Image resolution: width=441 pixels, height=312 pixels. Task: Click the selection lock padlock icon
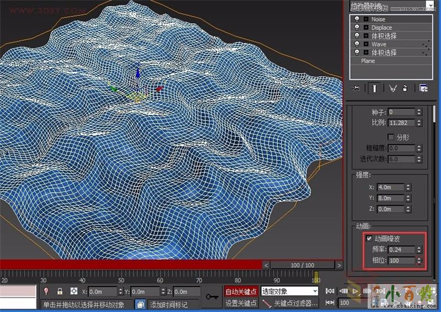coord(60,291)
